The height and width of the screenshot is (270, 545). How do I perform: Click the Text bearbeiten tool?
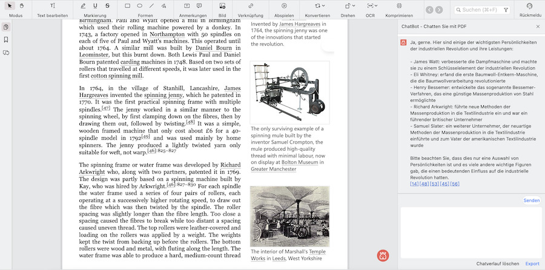click(53, 5)
